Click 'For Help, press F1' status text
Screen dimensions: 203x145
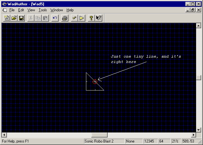15,141
